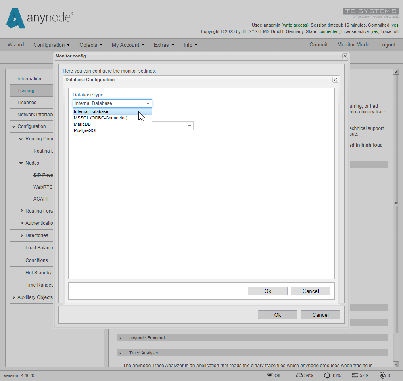The image size is (403, 381).
Task: Open the Objects menu
Action: point(90,45)
